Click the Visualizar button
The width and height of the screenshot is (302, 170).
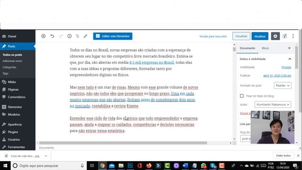[x=241, y=36]
